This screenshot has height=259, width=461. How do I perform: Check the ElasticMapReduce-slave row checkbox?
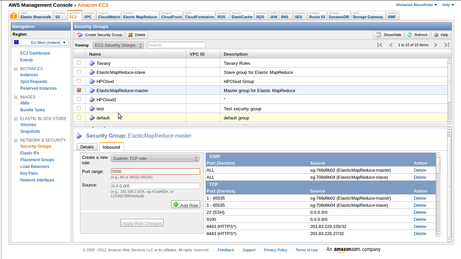(x=79, y=72)
